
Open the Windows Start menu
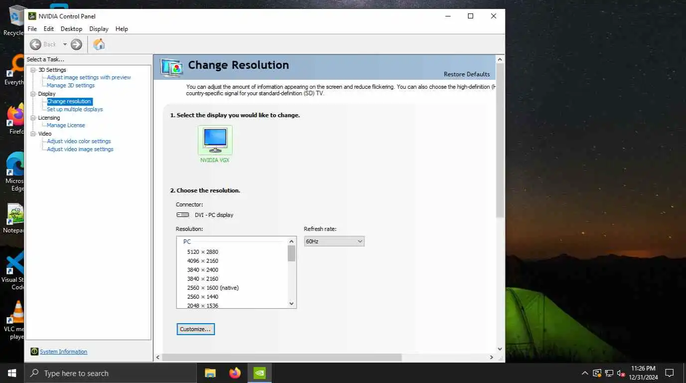pos(12,373)
